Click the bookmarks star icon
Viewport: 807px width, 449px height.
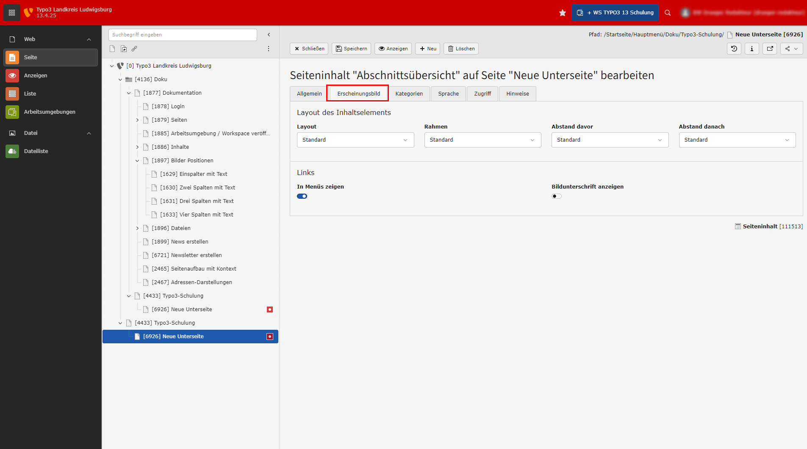click(x=562, y=13)
